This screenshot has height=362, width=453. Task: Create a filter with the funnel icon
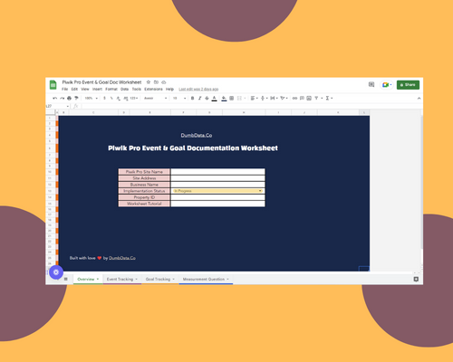[x=316, y=98]
